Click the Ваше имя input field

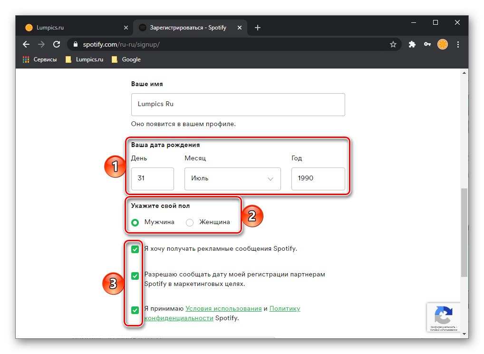click(238, 105)
